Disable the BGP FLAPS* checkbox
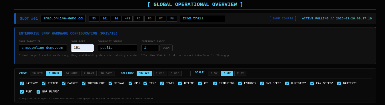This screenshot has height=105, width=385. 38,92
